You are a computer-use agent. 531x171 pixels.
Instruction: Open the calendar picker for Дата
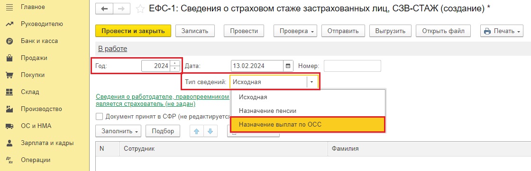pyautogui.click(x=288, y=66)
